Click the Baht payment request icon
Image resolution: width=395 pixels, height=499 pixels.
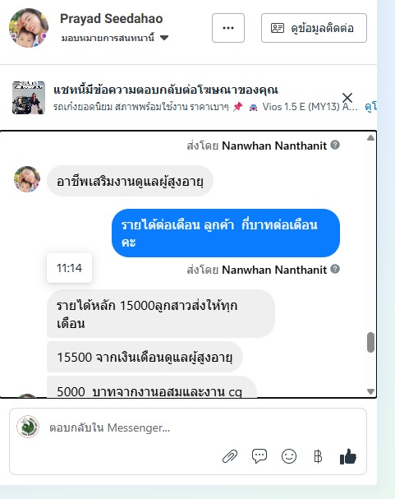tap(318, 456)
